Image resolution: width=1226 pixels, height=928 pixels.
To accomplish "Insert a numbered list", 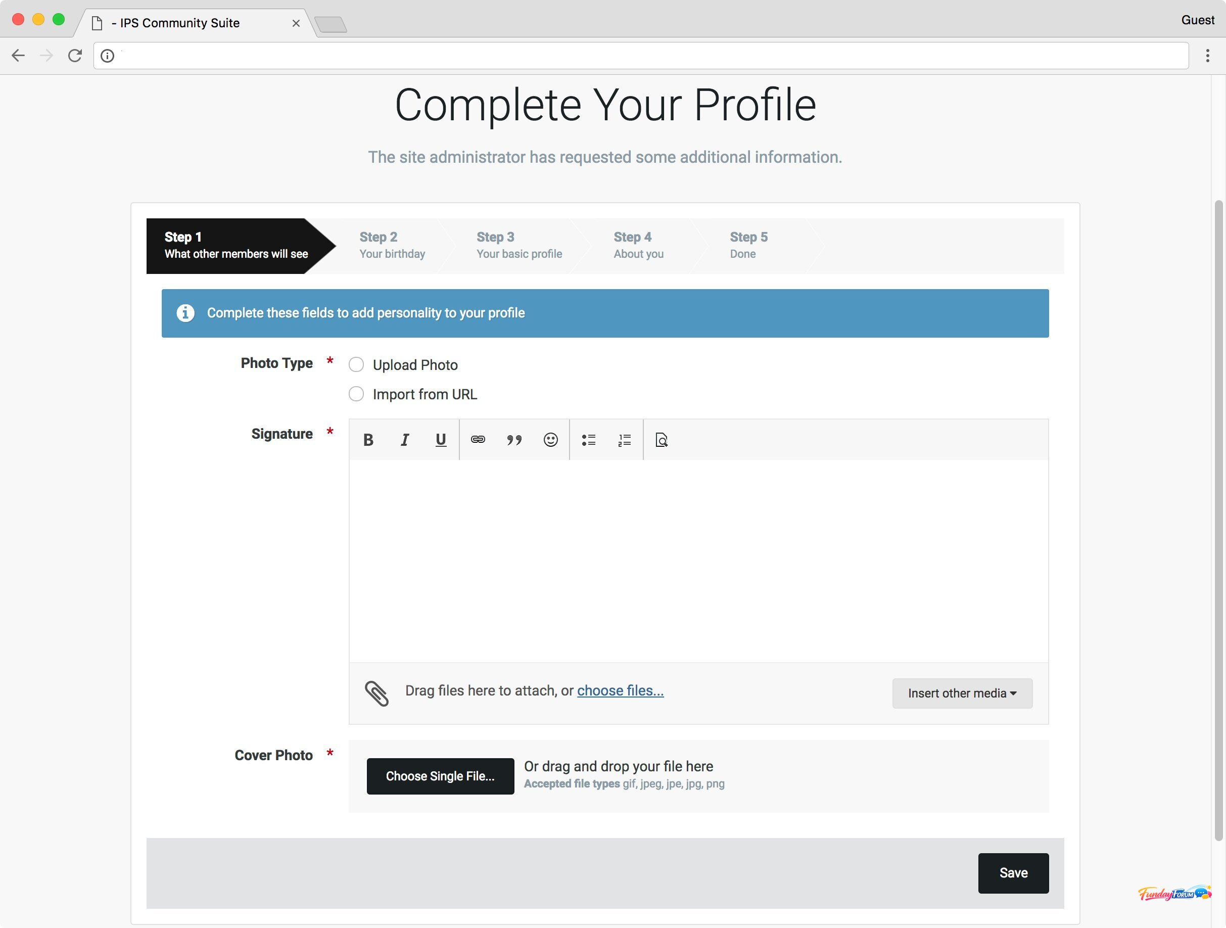I will [625, 440].
